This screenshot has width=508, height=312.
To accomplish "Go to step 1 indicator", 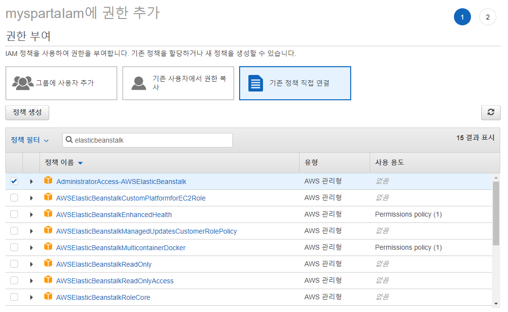I will coord(462,17).
